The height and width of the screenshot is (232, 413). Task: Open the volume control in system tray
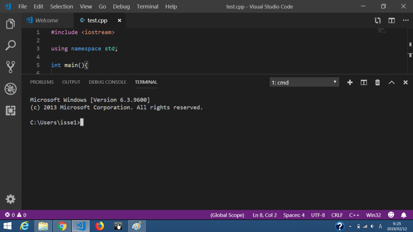coord(372,226)
